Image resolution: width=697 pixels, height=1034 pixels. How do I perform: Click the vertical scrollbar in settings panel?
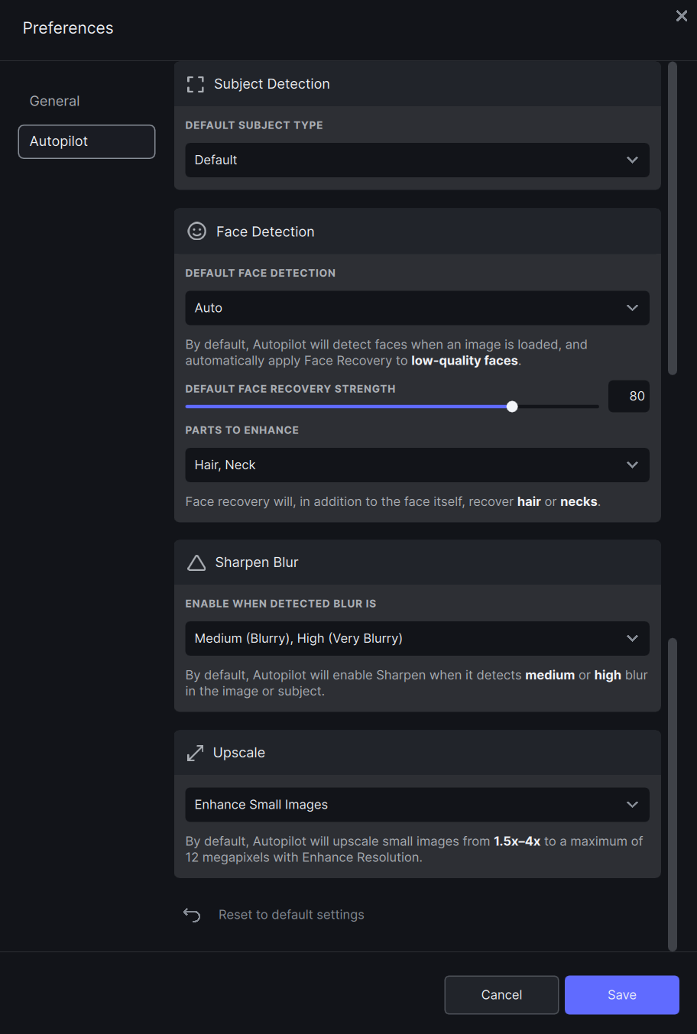click(x=673, y=218)
